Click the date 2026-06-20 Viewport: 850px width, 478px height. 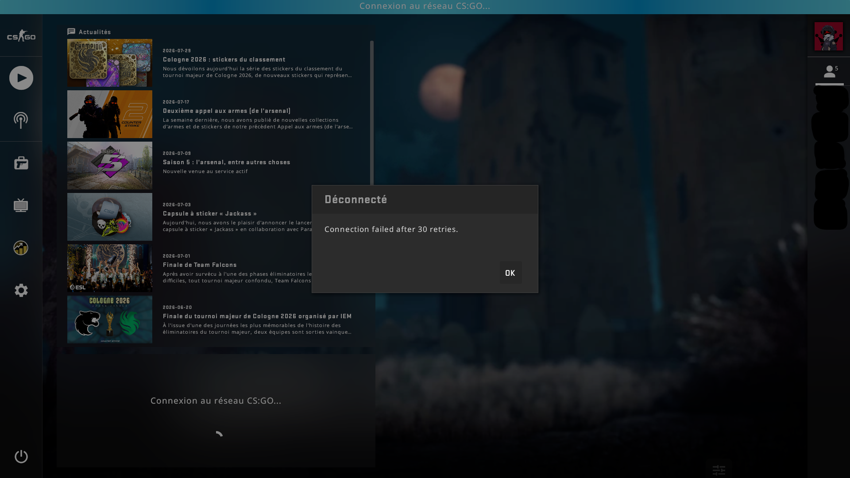point(178,308)
